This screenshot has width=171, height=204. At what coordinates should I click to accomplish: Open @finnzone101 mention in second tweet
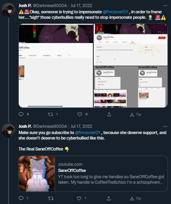(87, 132)
